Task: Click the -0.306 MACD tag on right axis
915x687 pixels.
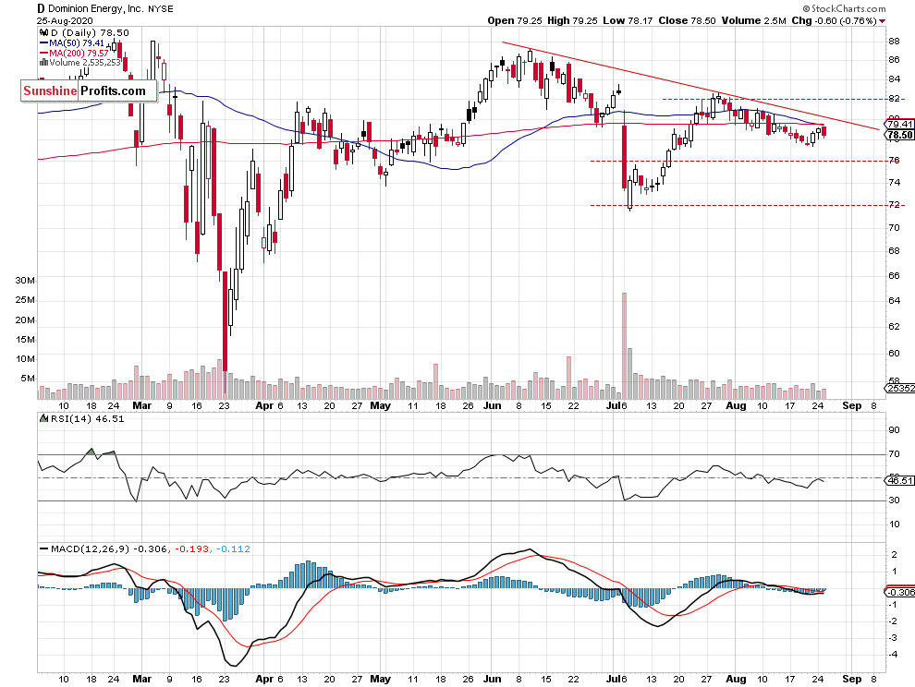Action: click(900, 592)
